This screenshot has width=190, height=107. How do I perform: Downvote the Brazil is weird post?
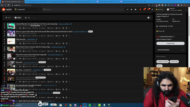[4, 36]
